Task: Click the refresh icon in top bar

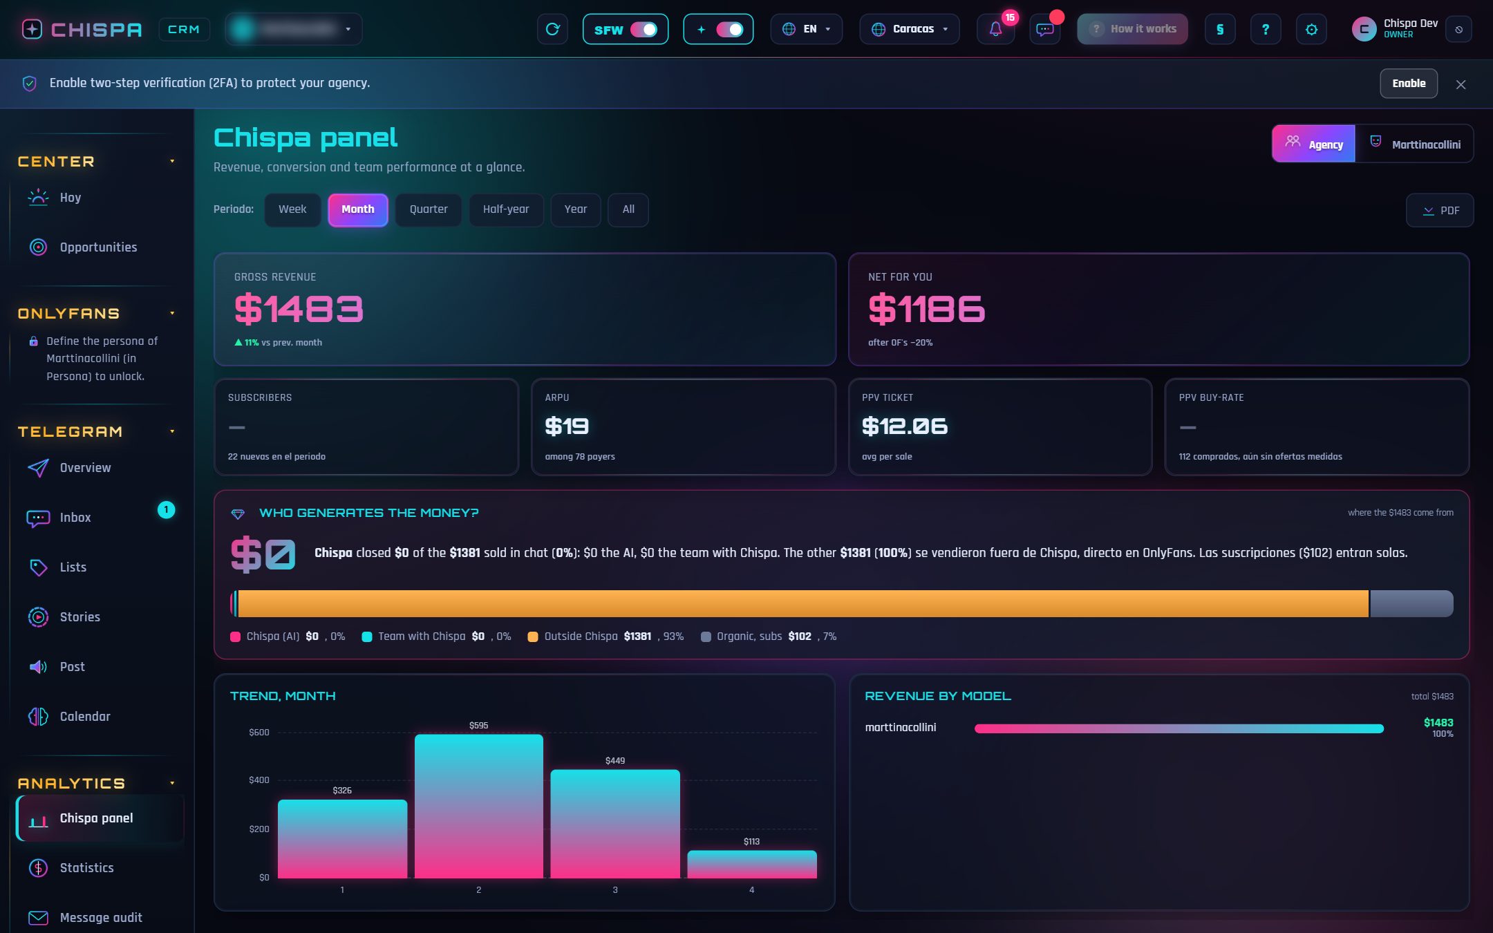Action: coord(552,29)
